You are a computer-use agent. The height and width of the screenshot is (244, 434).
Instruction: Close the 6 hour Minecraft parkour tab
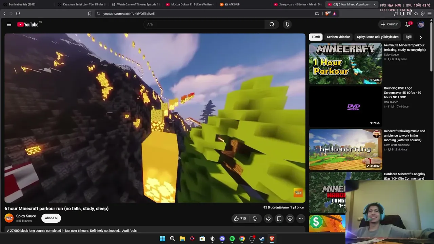point(375,4)
